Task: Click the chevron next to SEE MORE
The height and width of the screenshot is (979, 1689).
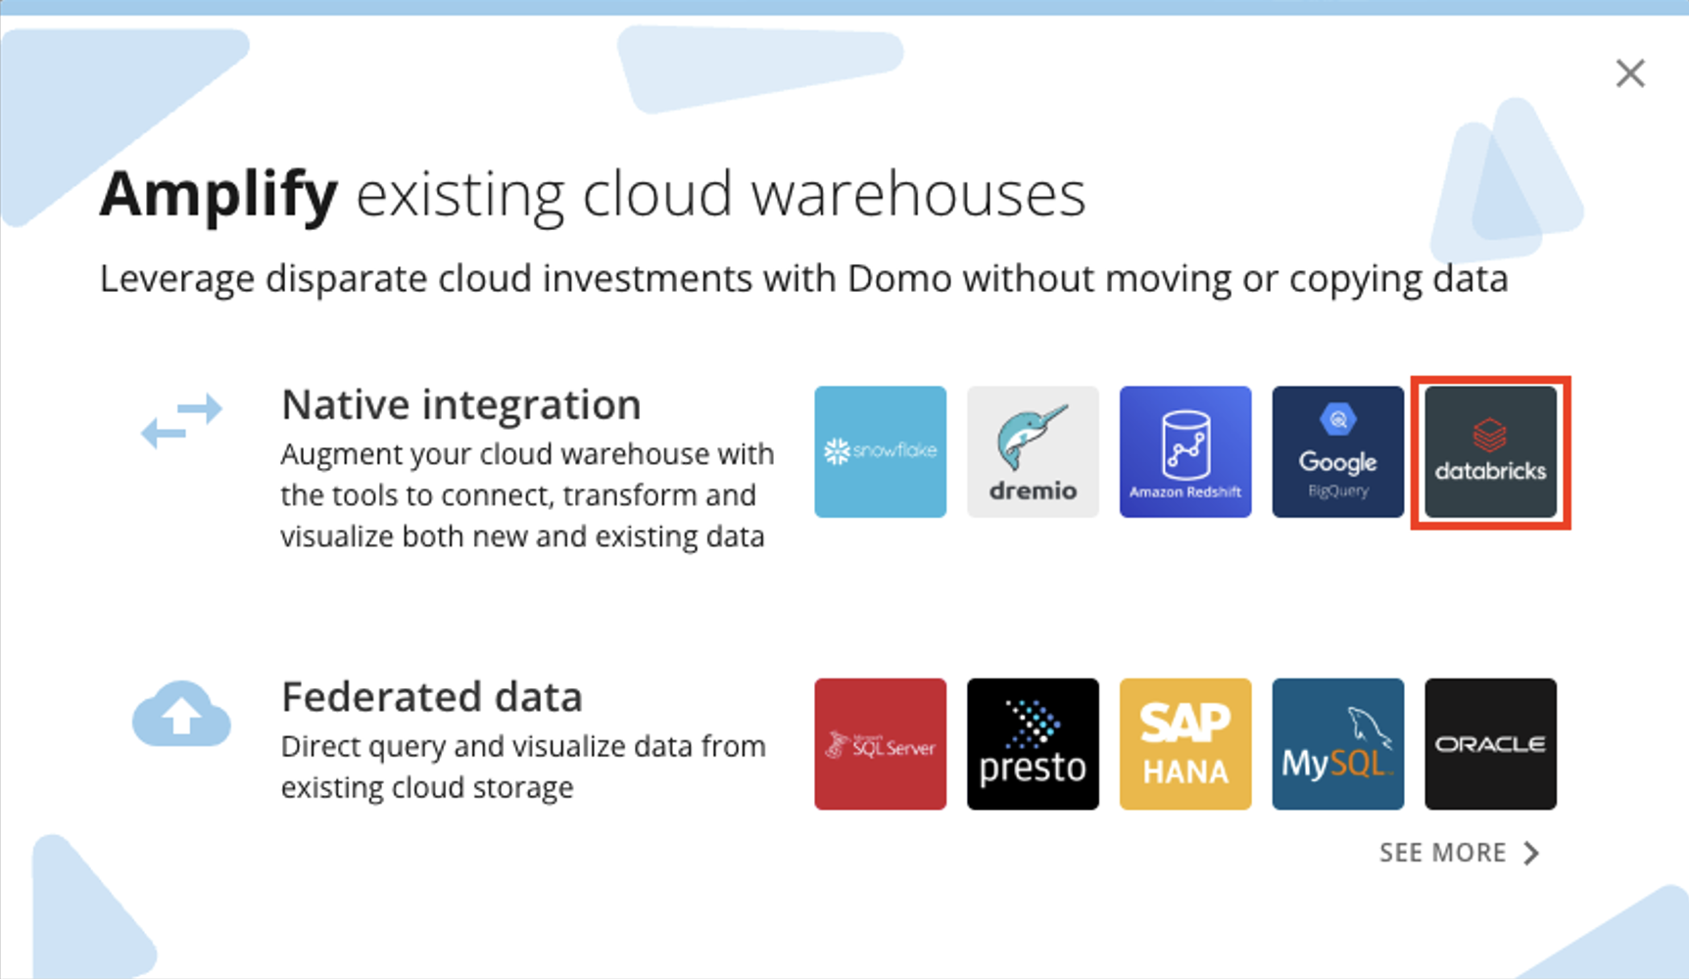Action: [x=1530, y=852]
